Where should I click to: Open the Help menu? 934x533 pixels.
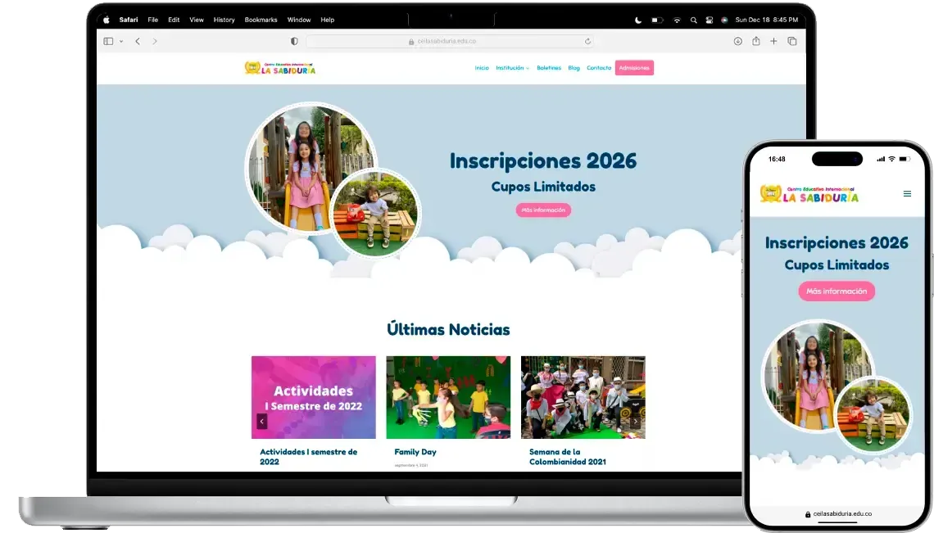pyautogui.click(x=328, y=20)
